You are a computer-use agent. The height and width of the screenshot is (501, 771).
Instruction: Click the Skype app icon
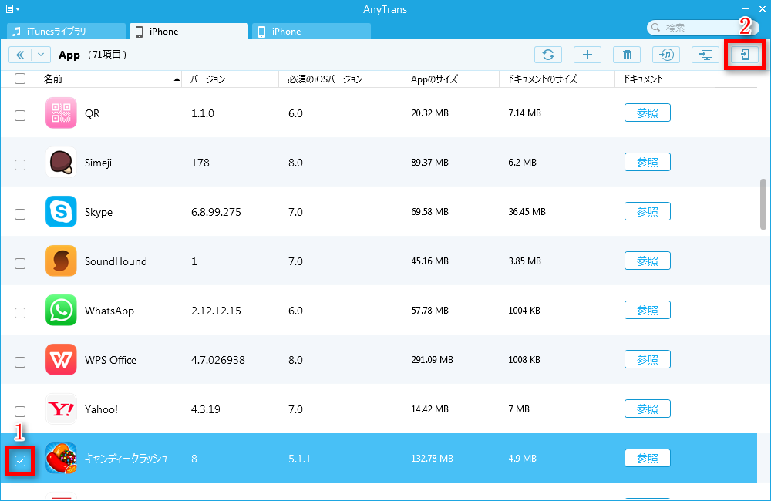click(61, 211)
